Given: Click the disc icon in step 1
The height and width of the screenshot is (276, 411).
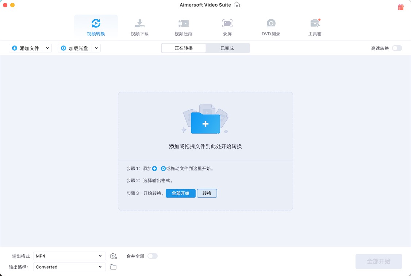Looking at the screenshot, I should tap(163, 169).
